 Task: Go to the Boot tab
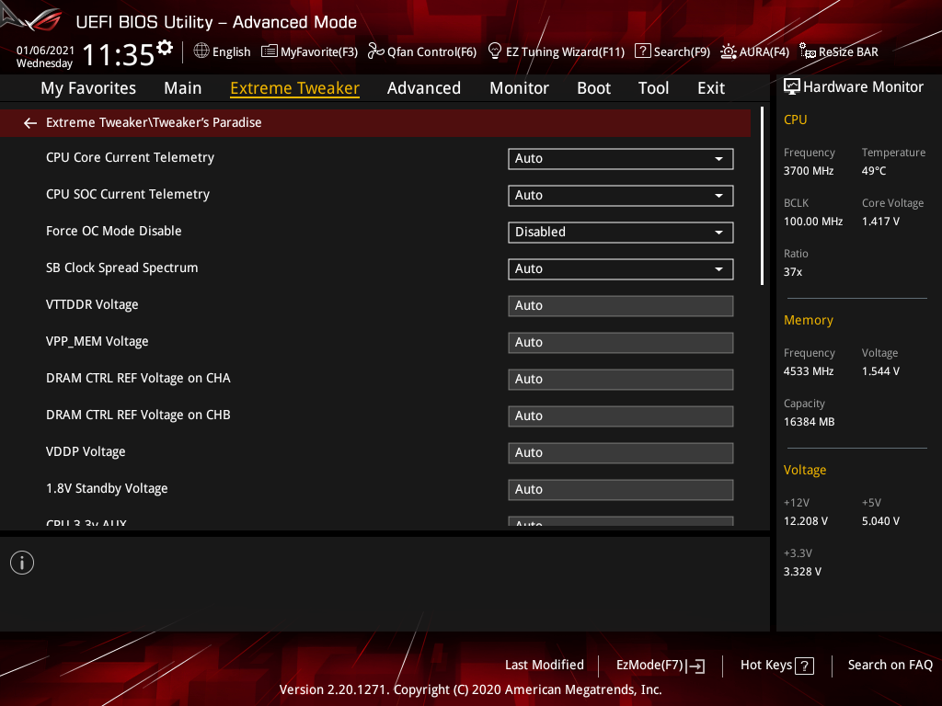point(593,88)
